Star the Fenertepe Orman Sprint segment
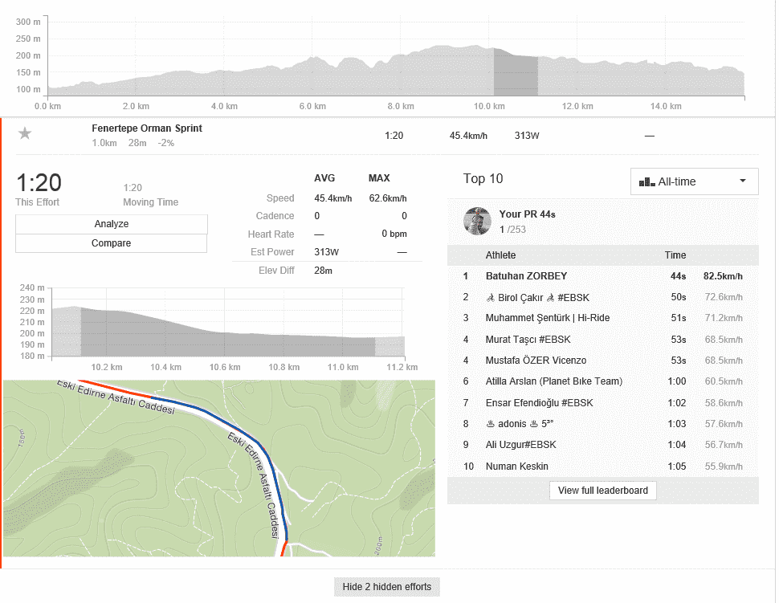The height and width of the screenshot is (603, 779). click(x=25, y=134)
